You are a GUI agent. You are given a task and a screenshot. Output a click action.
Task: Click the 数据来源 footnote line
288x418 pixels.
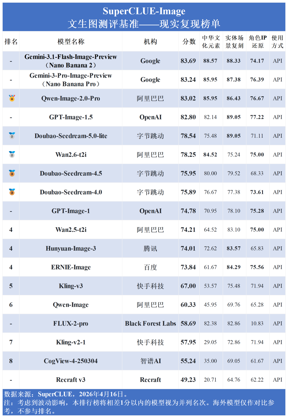point(66,394)
